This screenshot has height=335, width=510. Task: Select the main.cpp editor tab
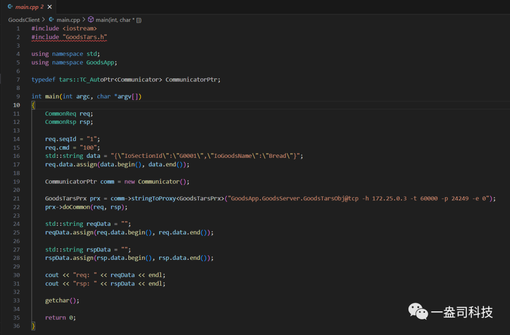[x=28, y=7]
